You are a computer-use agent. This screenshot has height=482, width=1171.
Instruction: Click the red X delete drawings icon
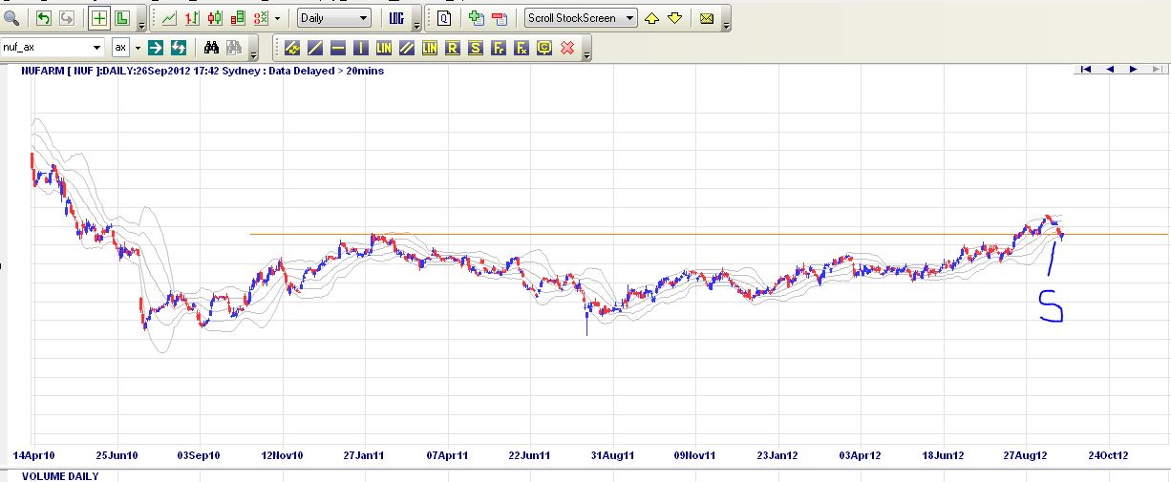(x=567, y=48)
